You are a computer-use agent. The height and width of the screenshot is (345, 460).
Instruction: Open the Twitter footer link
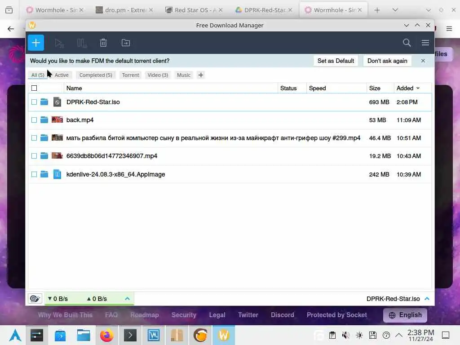pyautogui.click(x=248, y=315)
